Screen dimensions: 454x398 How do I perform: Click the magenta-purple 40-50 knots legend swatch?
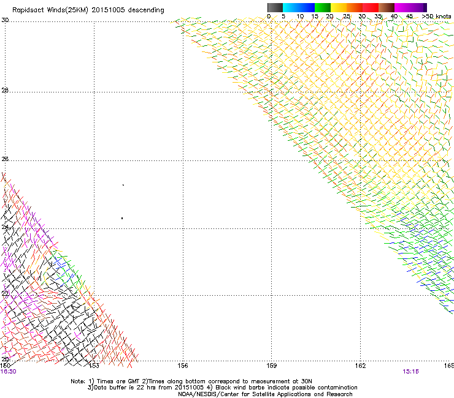click(x=410, y=7)
